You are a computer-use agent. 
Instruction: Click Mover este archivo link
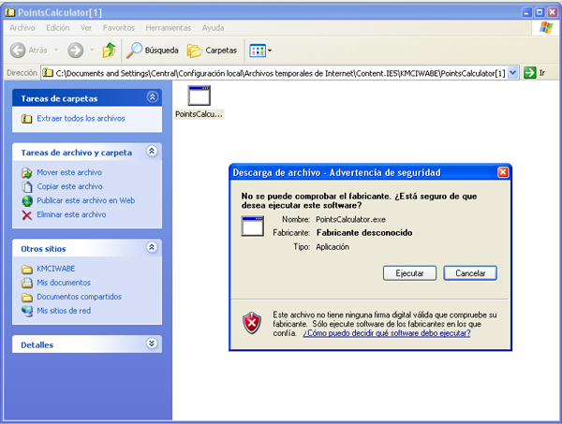pyautogui.click(x=69, y=172)
